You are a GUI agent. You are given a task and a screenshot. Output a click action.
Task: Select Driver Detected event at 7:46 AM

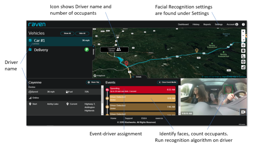click(143, 107)
